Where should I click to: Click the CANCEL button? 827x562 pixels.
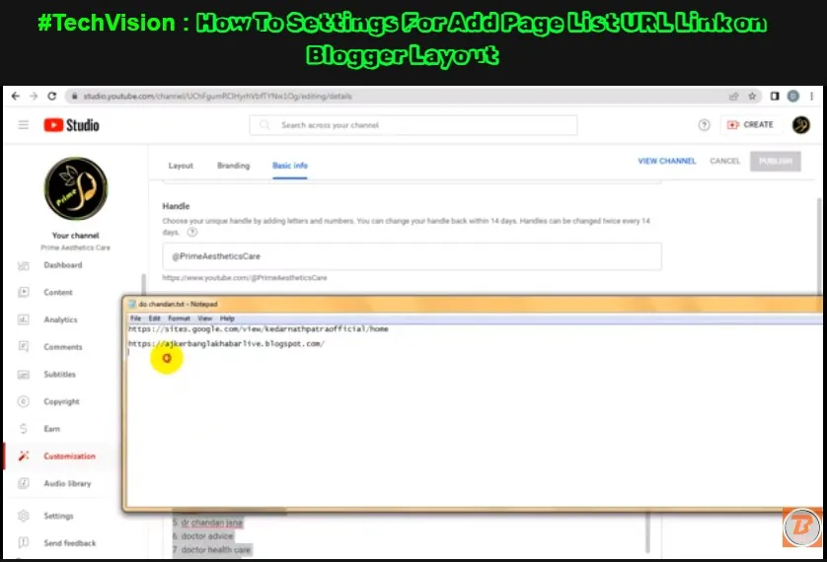tap(724, 161)
